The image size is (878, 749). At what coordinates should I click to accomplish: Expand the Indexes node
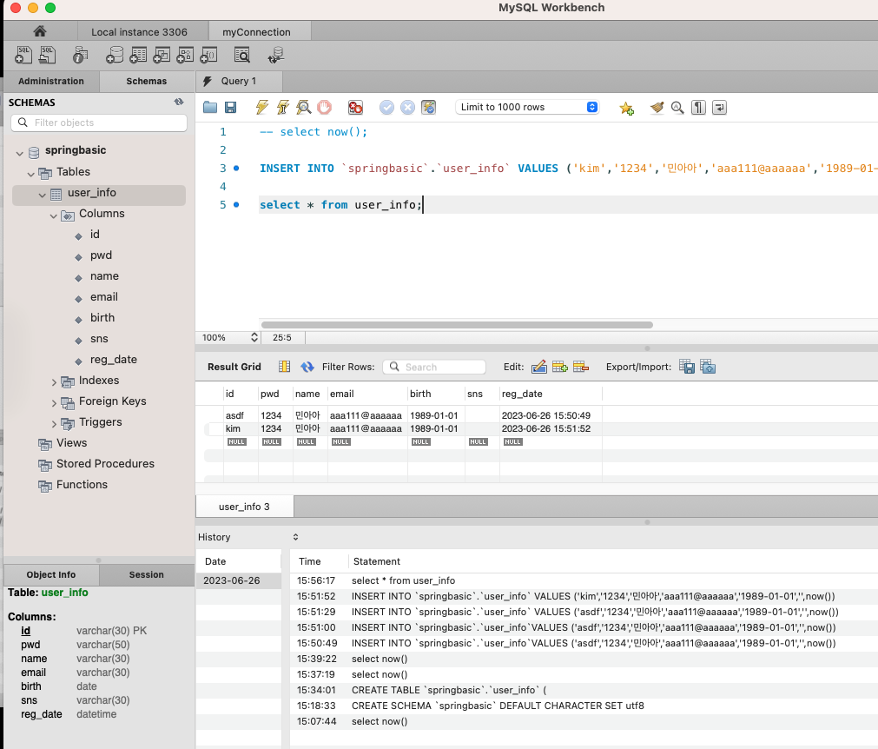click(54, 382)
